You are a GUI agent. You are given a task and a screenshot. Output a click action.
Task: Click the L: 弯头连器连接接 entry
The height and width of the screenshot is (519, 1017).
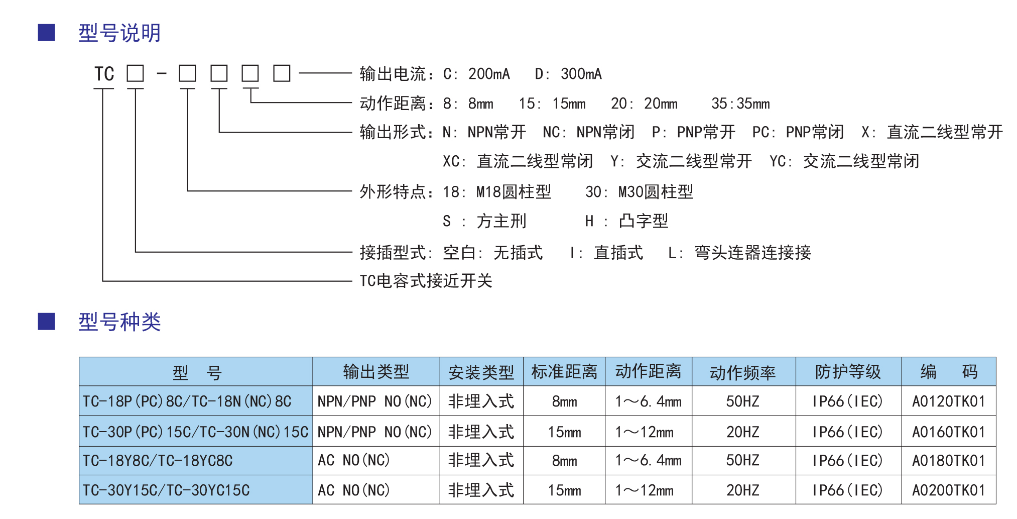tap(739, 253)
